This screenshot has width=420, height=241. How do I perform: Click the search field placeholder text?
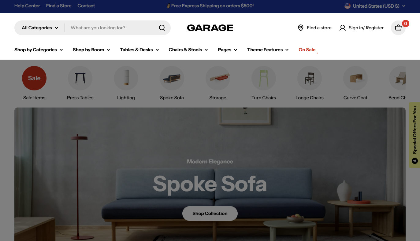point(98,28)
